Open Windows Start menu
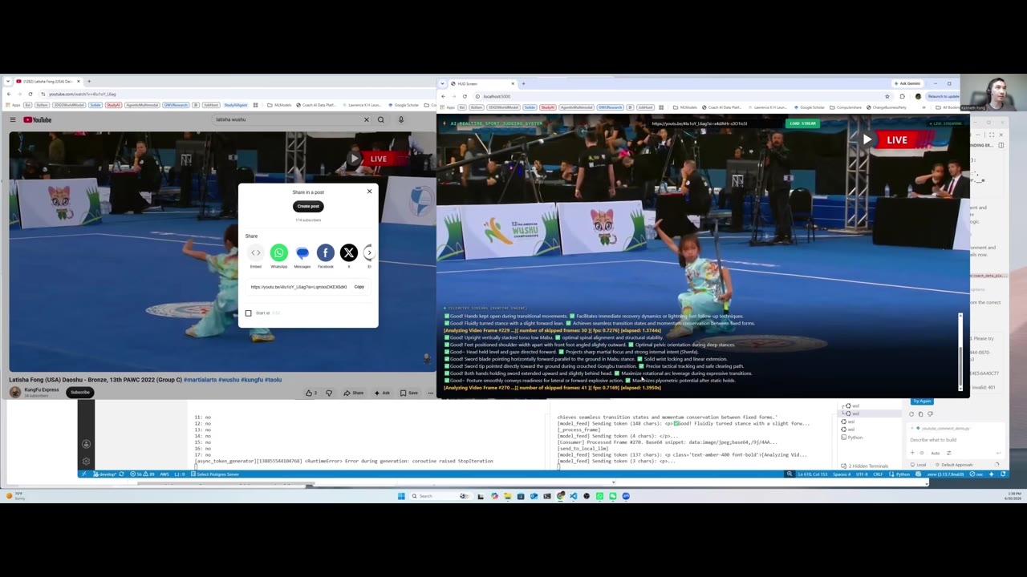The image size is (1027, 577). pyautogui.click(x=401, y=496)
